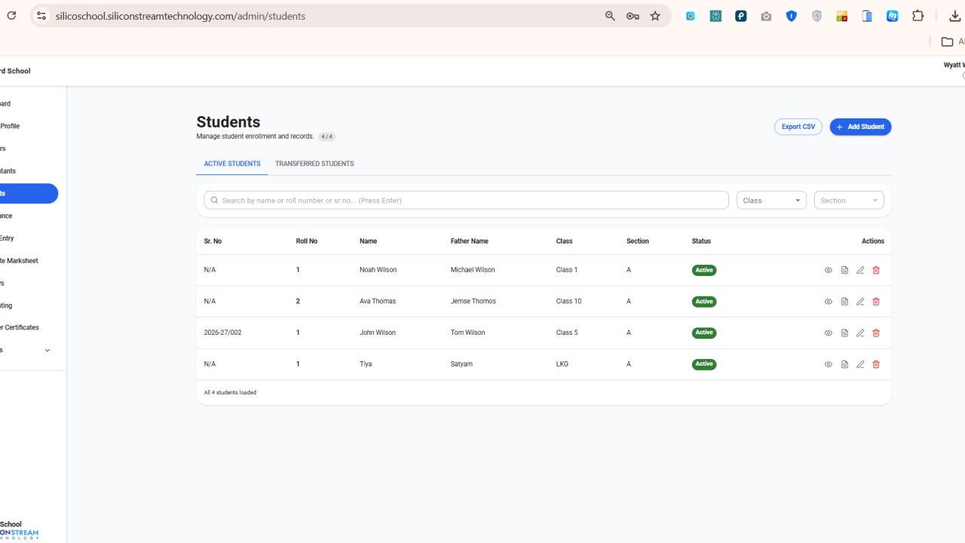Open the Class filter dropdown
The image size is (965, 543).
(x=771, y=200)
